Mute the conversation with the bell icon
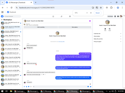Viewport: 125px width, 93px height. click(x=105, y=29)
